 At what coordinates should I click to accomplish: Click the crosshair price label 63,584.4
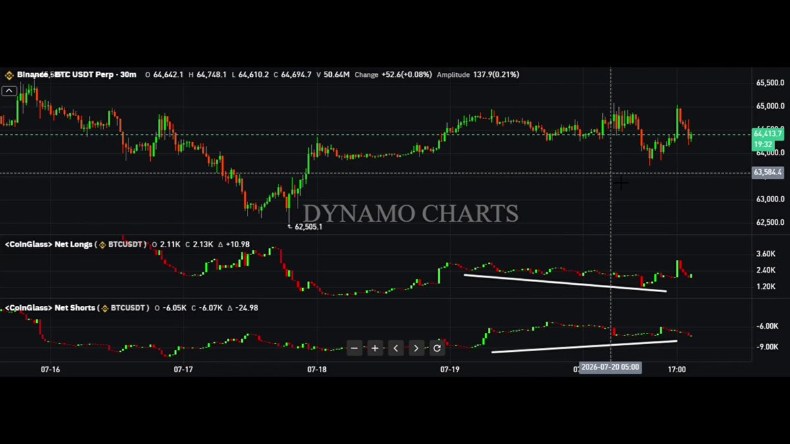click(x=768, y=172)
